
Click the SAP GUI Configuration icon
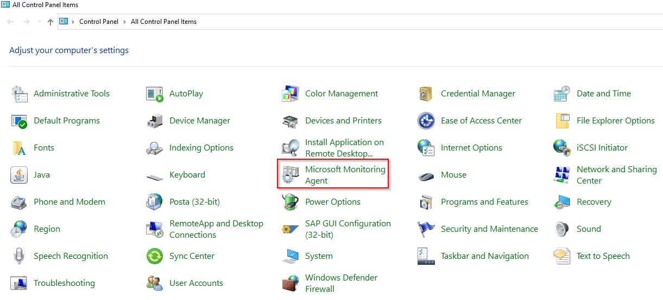[290, 229]
